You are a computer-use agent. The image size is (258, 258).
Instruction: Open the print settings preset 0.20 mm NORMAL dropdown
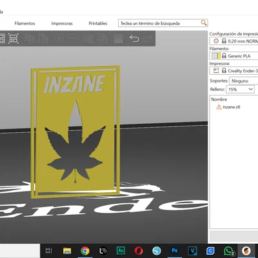(233, 41)
